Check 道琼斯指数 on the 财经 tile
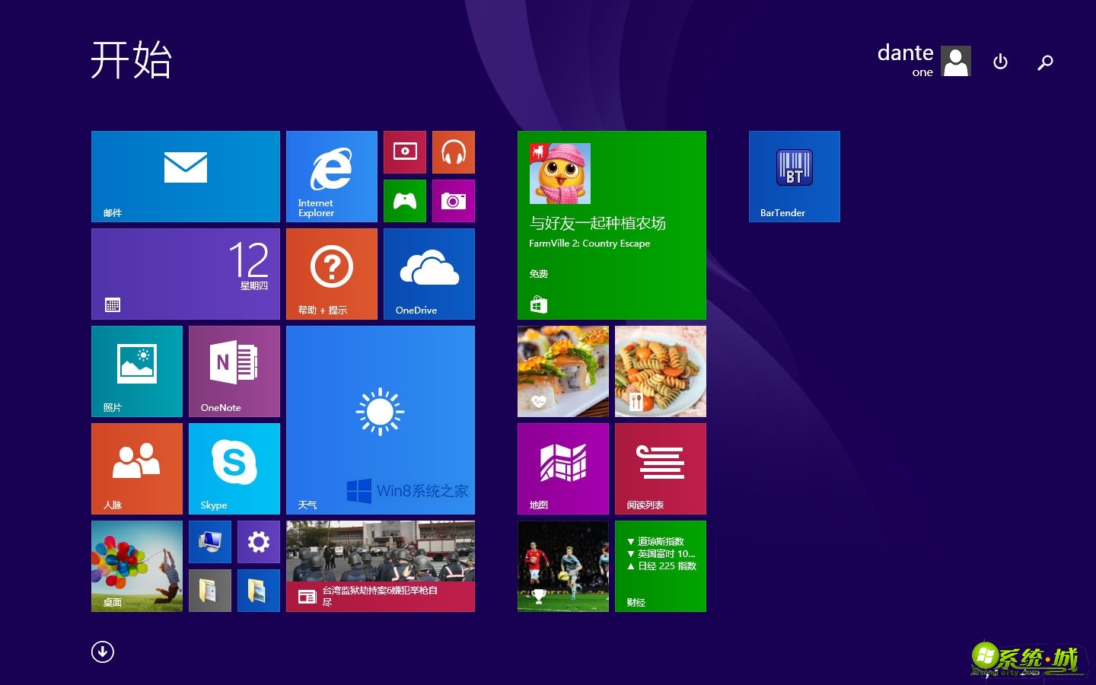 660,566
